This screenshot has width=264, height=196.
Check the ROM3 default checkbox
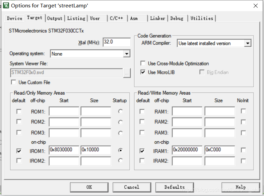[x=19, y=133]
